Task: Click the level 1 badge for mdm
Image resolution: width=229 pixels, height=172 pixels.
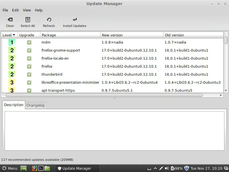Action: 12,42
